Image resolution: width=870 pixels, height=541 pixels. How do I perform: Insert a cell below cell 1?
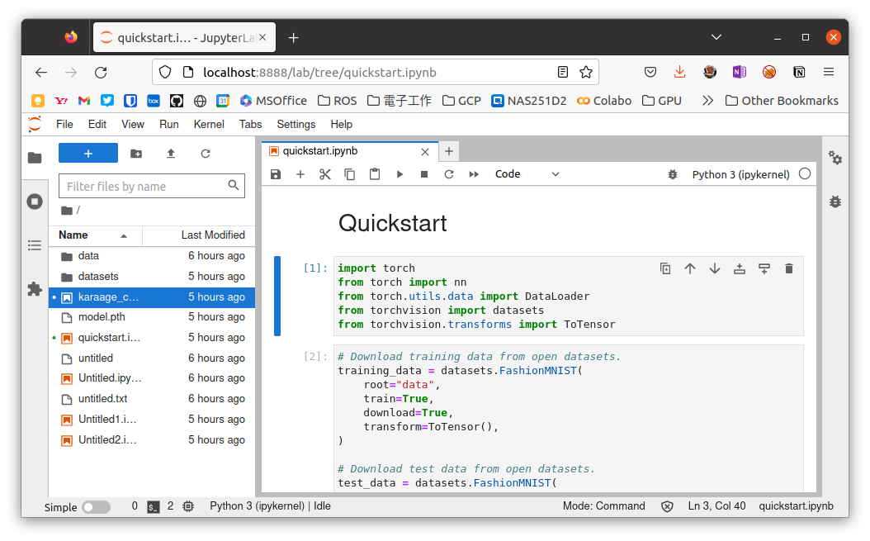pyautogui.click(x=764, y=268)
